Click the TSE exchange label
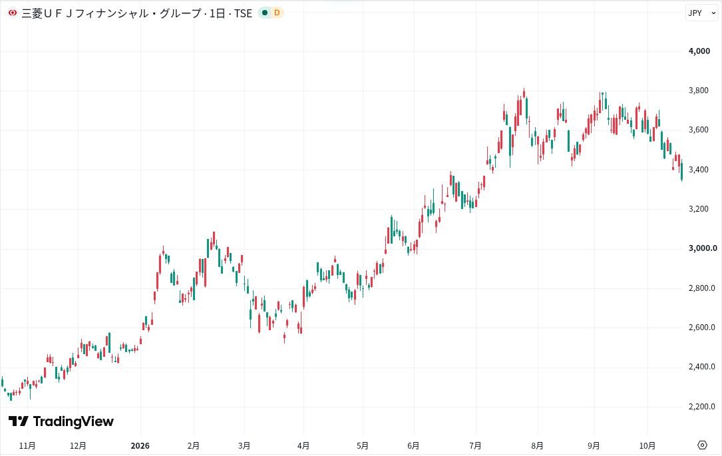Image resolution: width=722 pixels, height=456 pixels. coord(243,13)
